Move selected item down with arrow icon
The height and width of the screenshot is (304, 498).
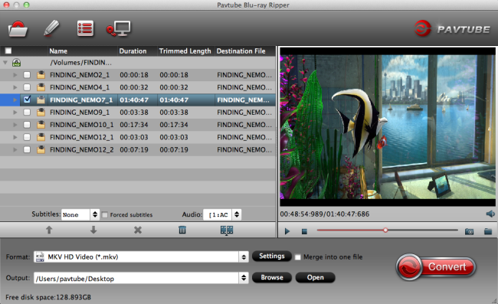click(93, 230)
